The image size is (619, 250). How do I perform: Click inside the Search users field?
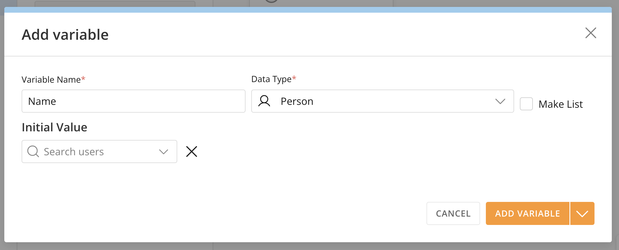[86, 151]
